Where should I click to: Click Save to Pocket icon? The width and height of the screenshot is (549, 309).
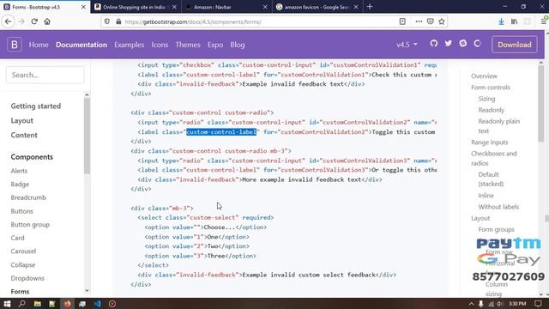(431, 21)
